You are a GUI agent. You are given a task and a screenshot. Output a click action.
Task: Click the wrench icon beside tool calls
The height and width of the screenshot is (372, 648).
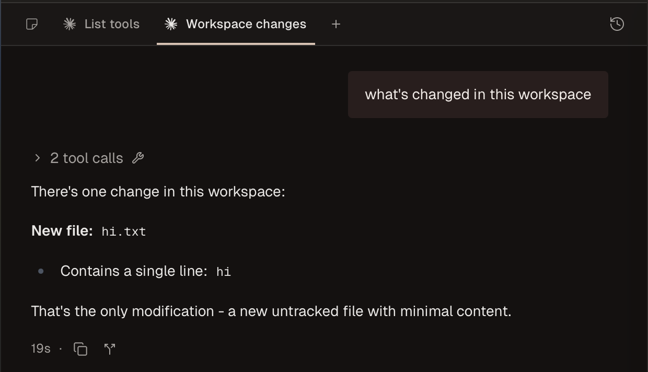(x=138, y=158)
